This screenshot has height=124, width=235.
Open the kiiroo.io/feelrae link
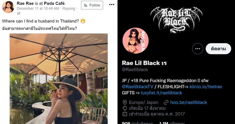pyautogui.click(x=206, y=86)
